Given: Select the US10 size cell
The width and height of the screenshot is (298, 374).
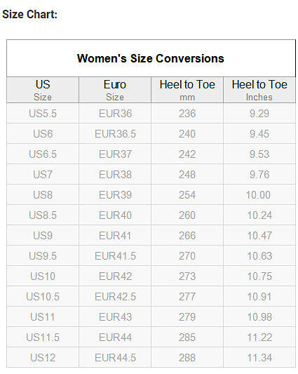Looking at the screenshot, I should pyautogui.click(x=43, y=276).
